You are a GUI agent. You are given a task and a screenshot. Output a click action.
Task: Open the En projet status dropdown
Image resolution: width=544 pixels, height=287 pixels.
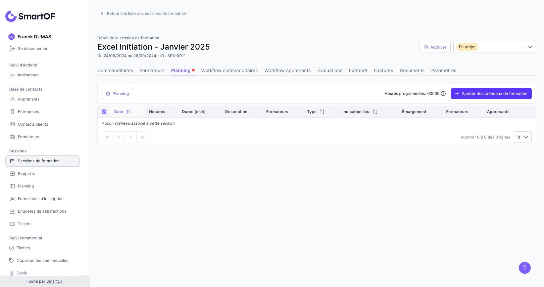[494, 47]
